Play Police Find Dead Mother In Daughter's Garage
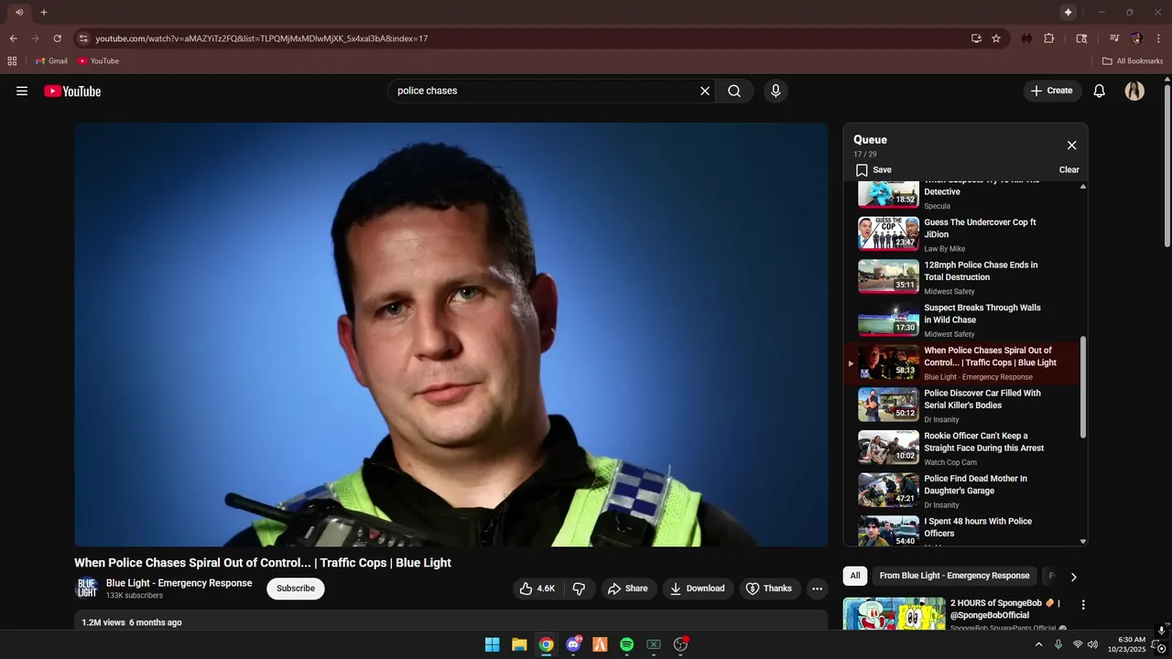Image resolution: width=1172 pixels, height=659 pixels. click(x=960, y=491)
